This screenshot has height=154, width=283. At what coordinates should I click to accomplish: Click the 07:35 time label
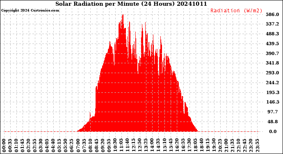[x=84, y=145]
